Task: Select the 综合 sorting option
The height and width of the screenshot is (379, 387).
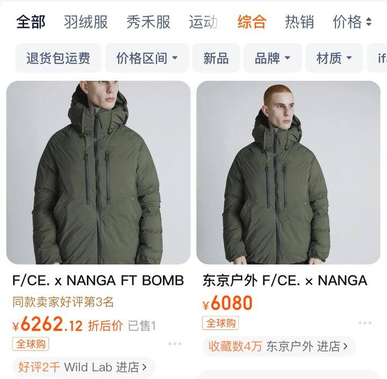Action: coord(252,22)
